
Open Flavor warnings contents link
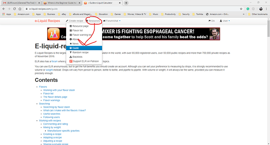(52, 100)
